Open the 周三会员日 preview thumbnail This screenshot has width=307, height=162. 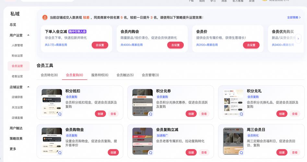click(x=233, y=141)
